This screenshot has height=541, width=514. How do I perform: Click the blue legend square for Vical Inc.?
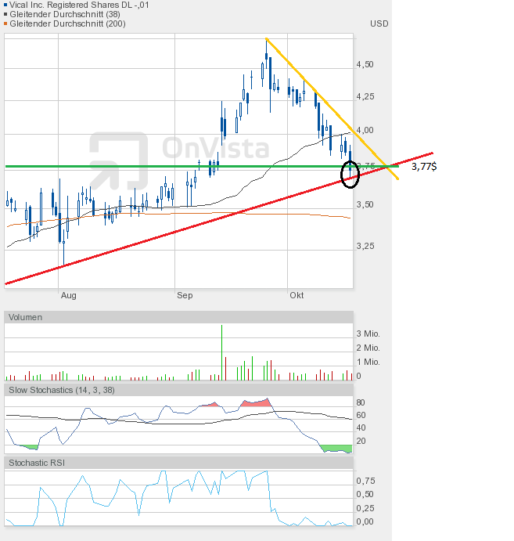coord(5,5)
